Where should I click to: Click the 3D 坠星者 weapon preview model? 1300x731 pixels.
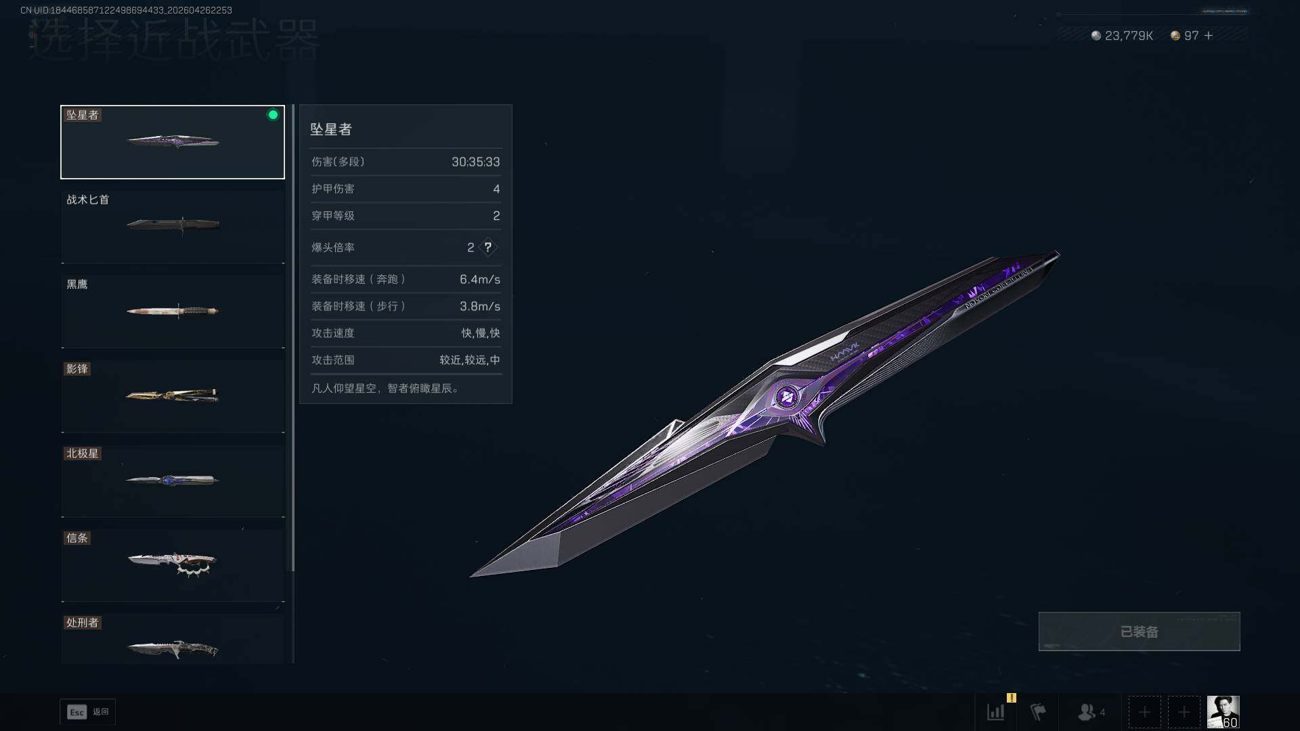pos(765,414)
